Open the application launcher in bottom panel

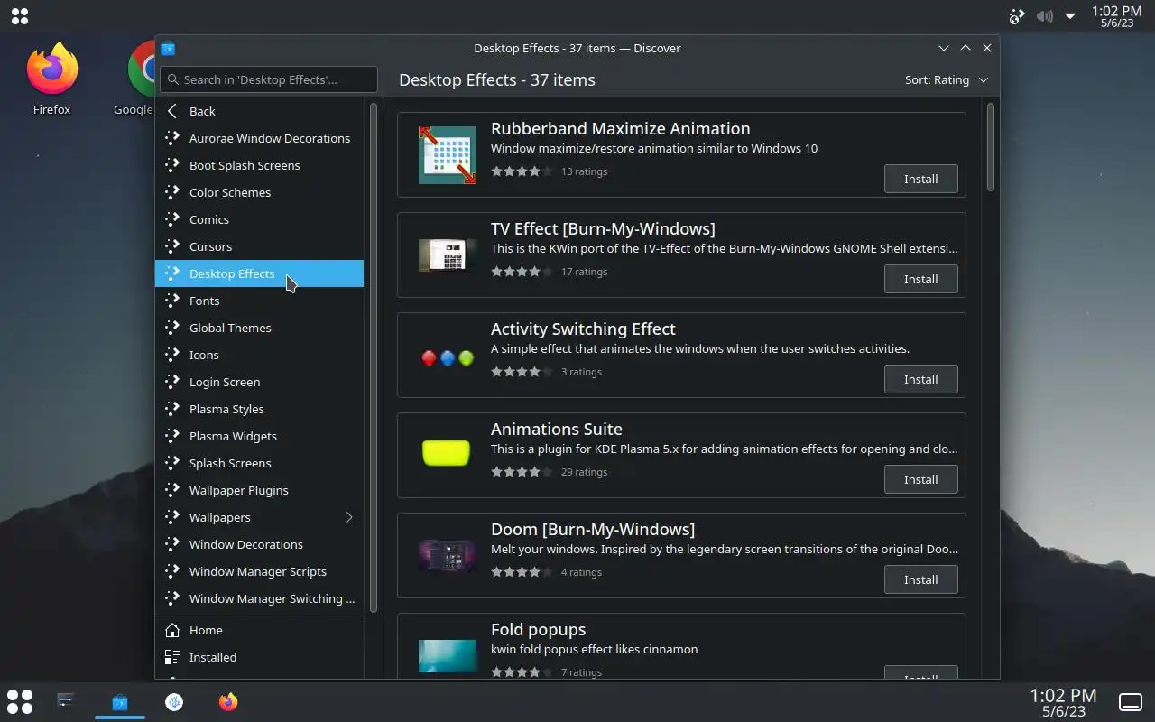(20, 701)
